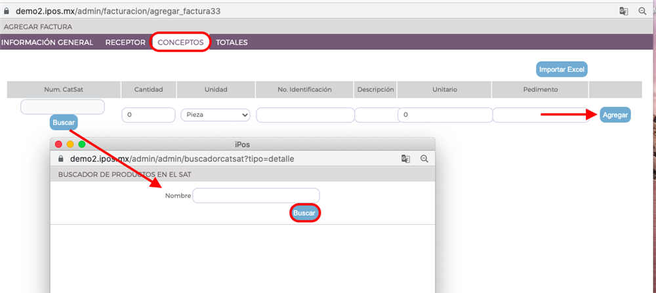This screenshot has height=293, width=656.
Task: Select the Conceptos tab
Action: (x=181, y=42)
